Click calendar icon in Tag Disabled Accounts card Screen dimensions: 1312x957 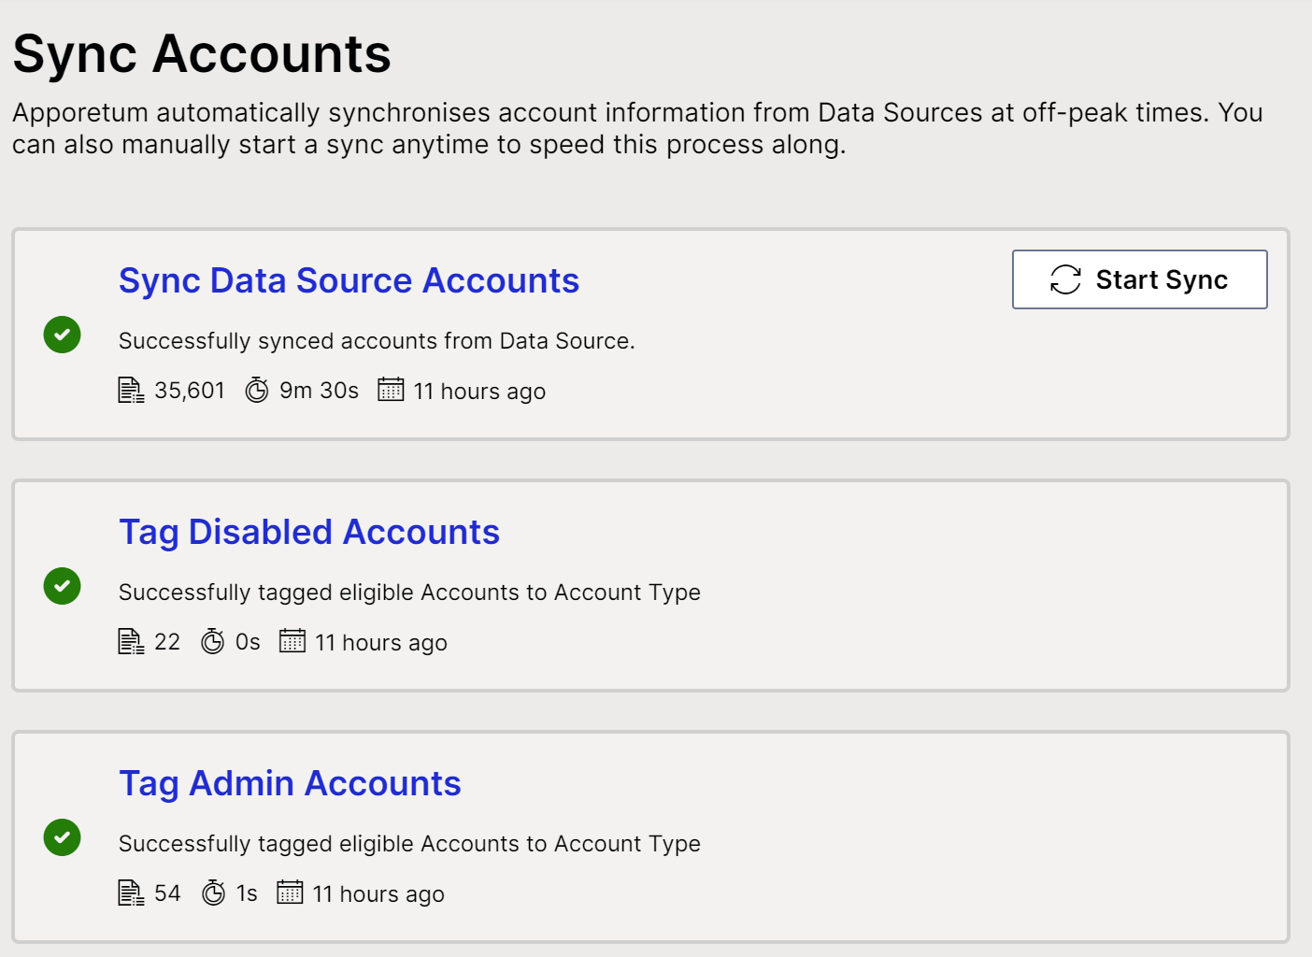tap(292, 640)
